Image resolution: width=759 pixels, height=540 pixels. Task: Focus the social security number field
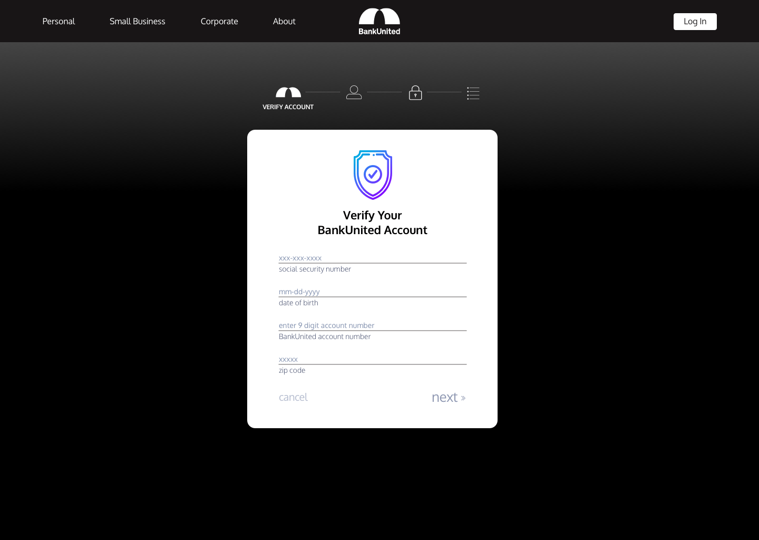pos(373,258)
